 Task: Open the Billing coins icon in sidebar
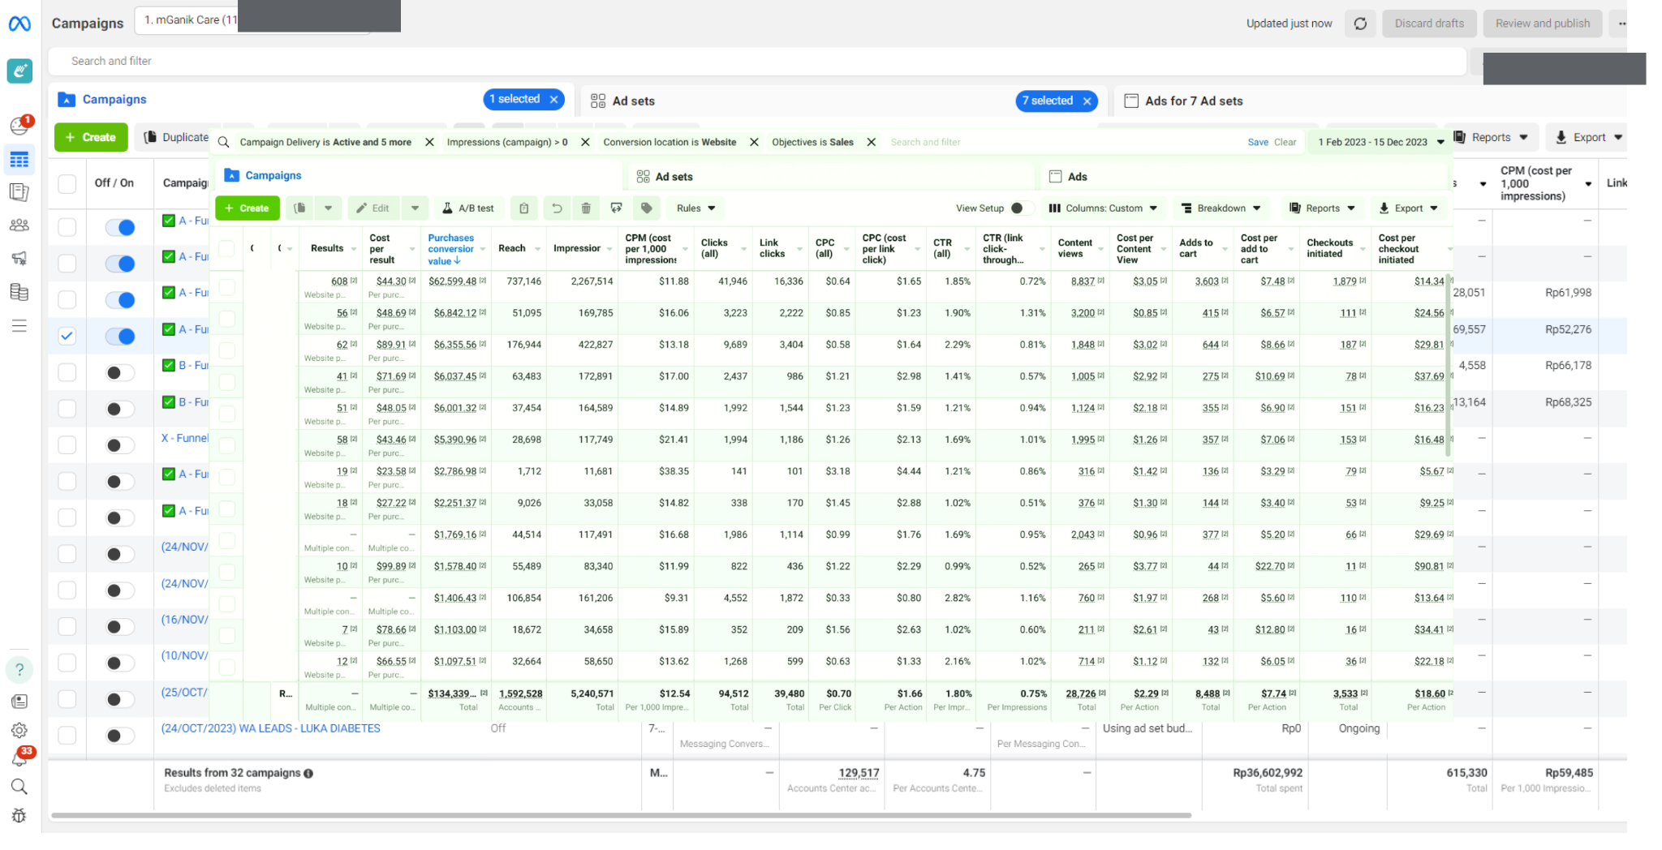tap(19, 292)
